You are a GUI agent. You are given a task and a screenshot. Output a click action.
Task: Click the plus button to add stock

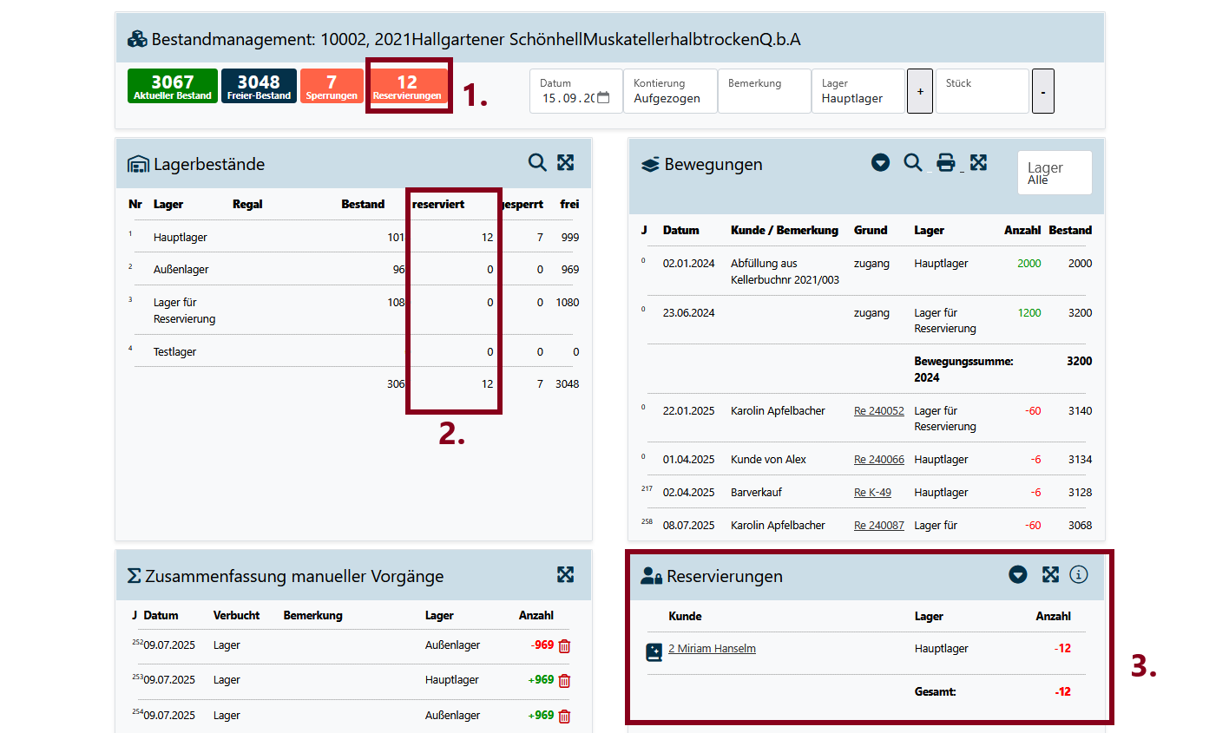tap(920, 91)
